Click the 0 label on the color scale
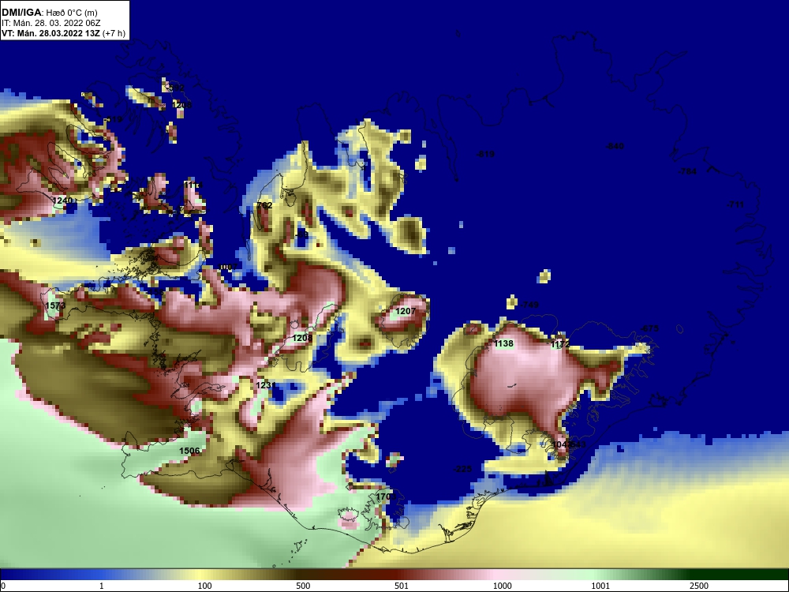This screenshot has width=789, height=592. coord(3,586)
